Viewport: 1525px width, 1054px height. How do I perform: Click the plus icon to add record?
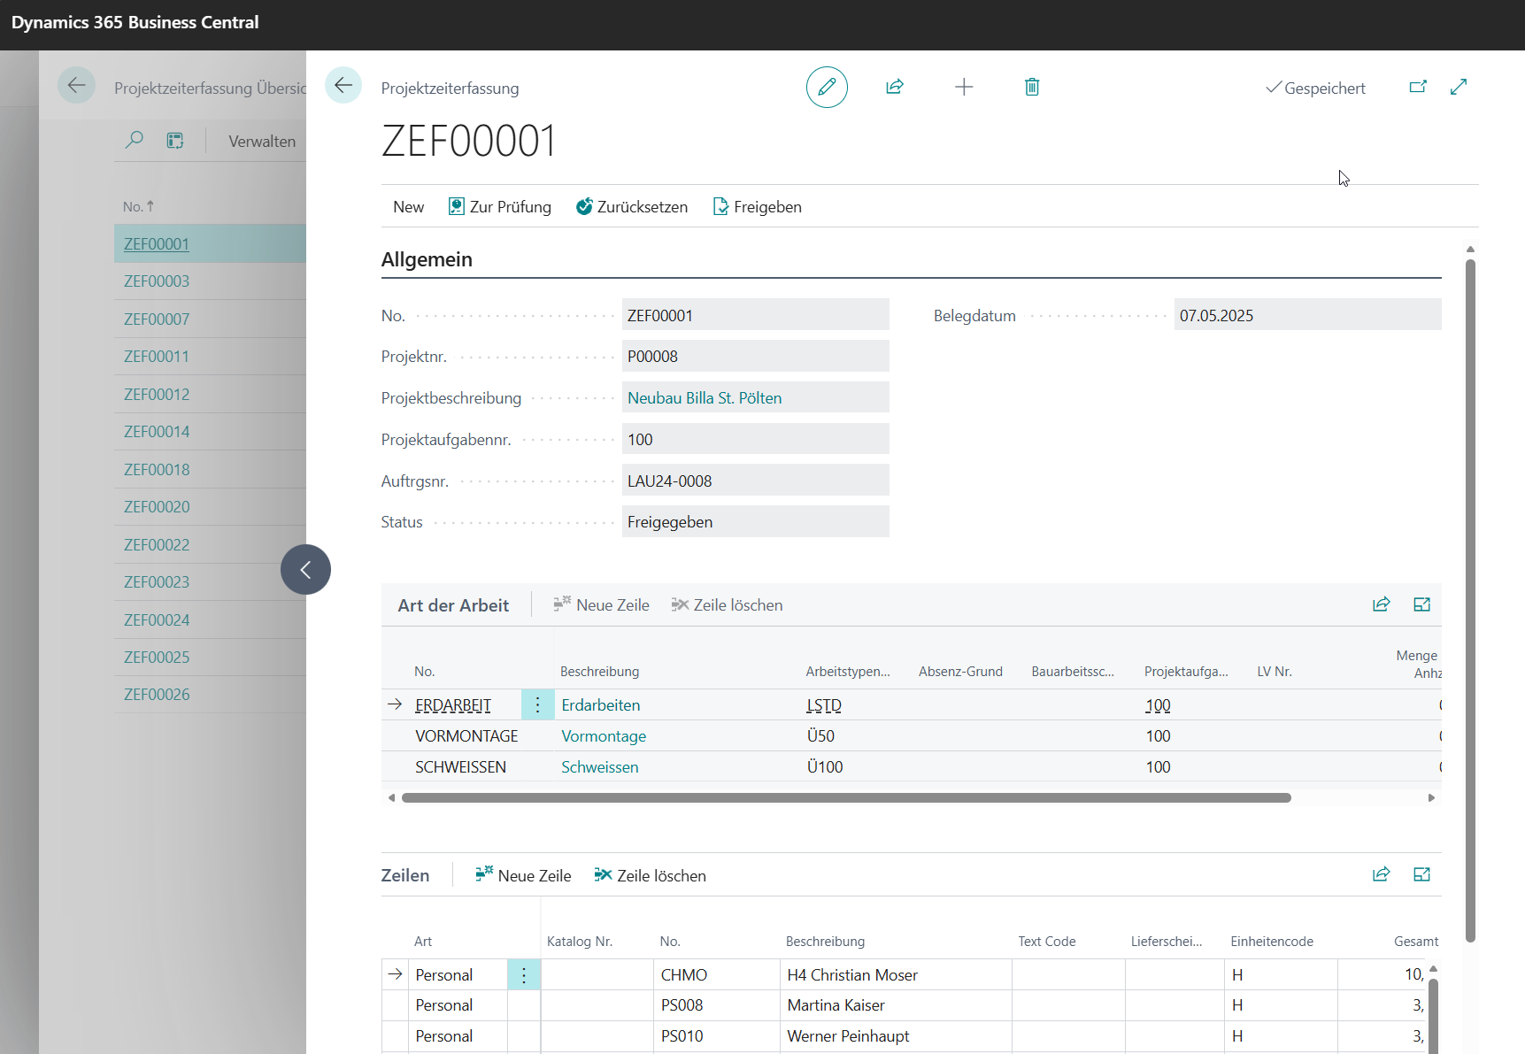click(964, 87)
